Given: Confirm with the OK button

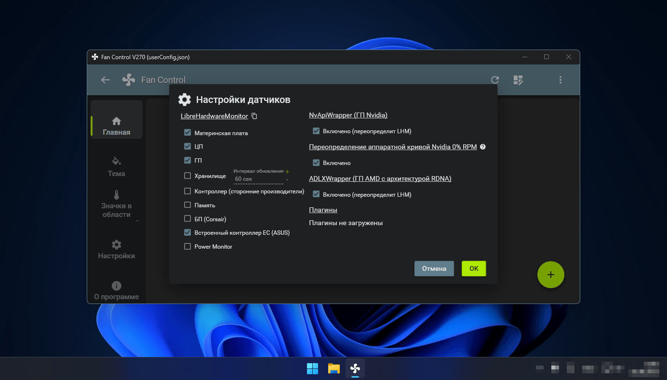Looking at the screenshot, I should tap(474, 268).
